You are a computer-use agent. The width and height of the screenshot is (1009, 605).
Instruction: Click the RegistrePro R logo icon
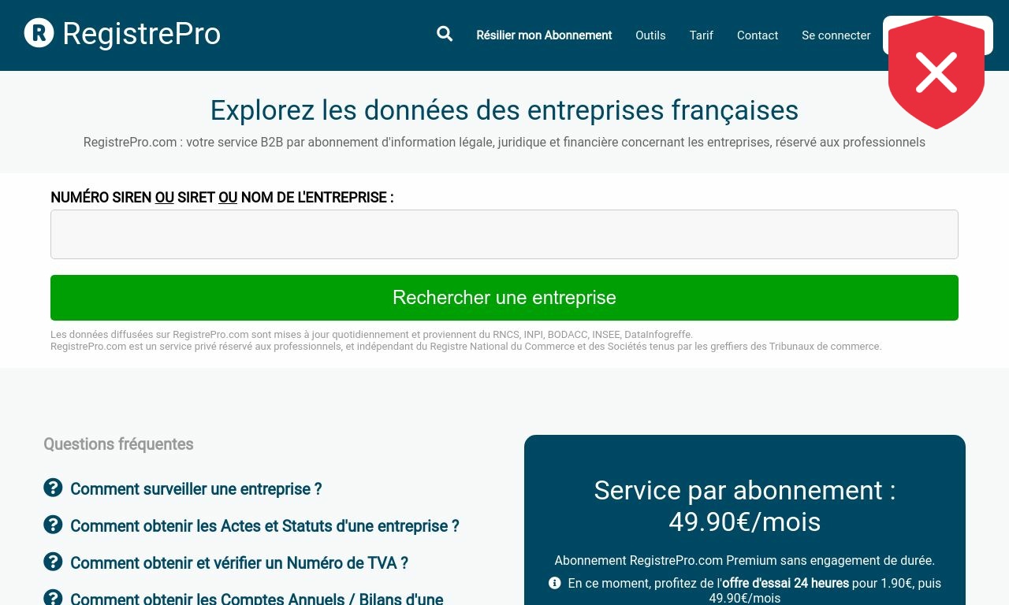(39, 33)
